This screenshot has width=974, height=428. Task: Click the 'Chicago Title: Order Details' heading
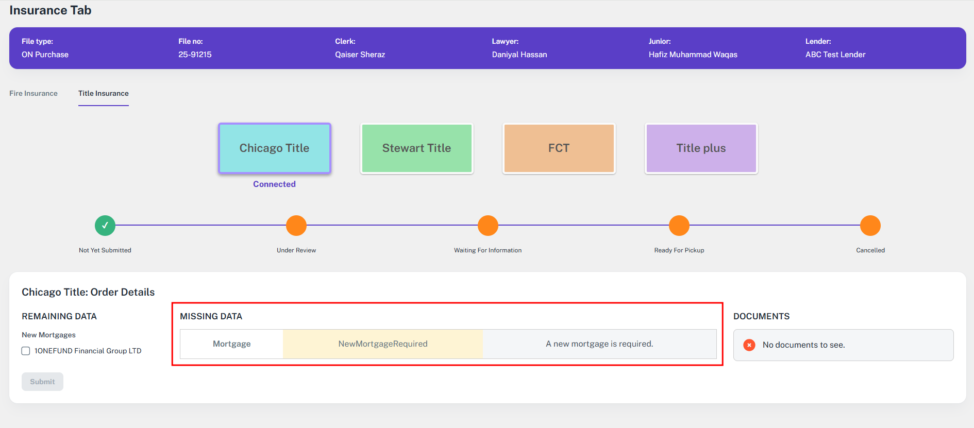pyautogui.click(x=88, y=292)
